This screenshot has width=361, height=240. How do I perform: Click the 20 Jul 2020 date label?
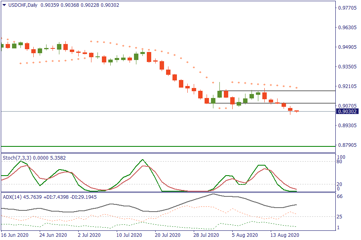[x=168, y=235]
